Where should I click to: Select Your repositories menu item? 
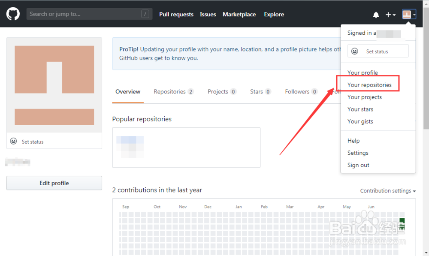[x=369, y=85]
